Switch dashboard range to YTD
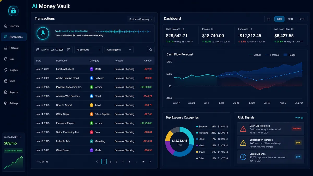Viewport: 313px width, 176px height. 302,19
